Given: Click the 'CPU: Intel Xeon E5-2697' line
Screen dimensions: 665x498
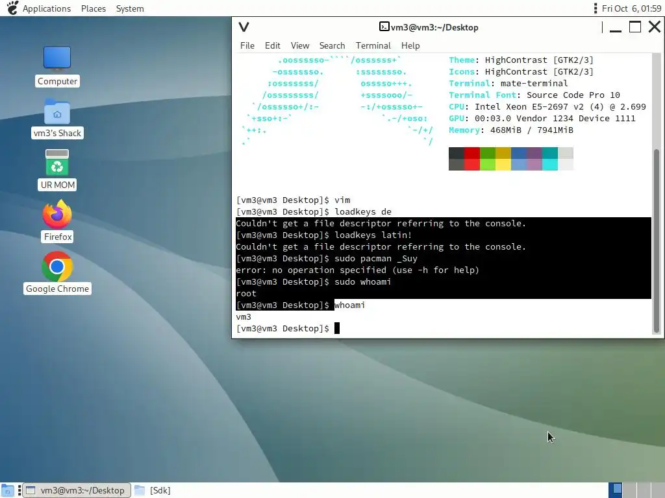Looking at the screenshot, I should tap(547, 107).
